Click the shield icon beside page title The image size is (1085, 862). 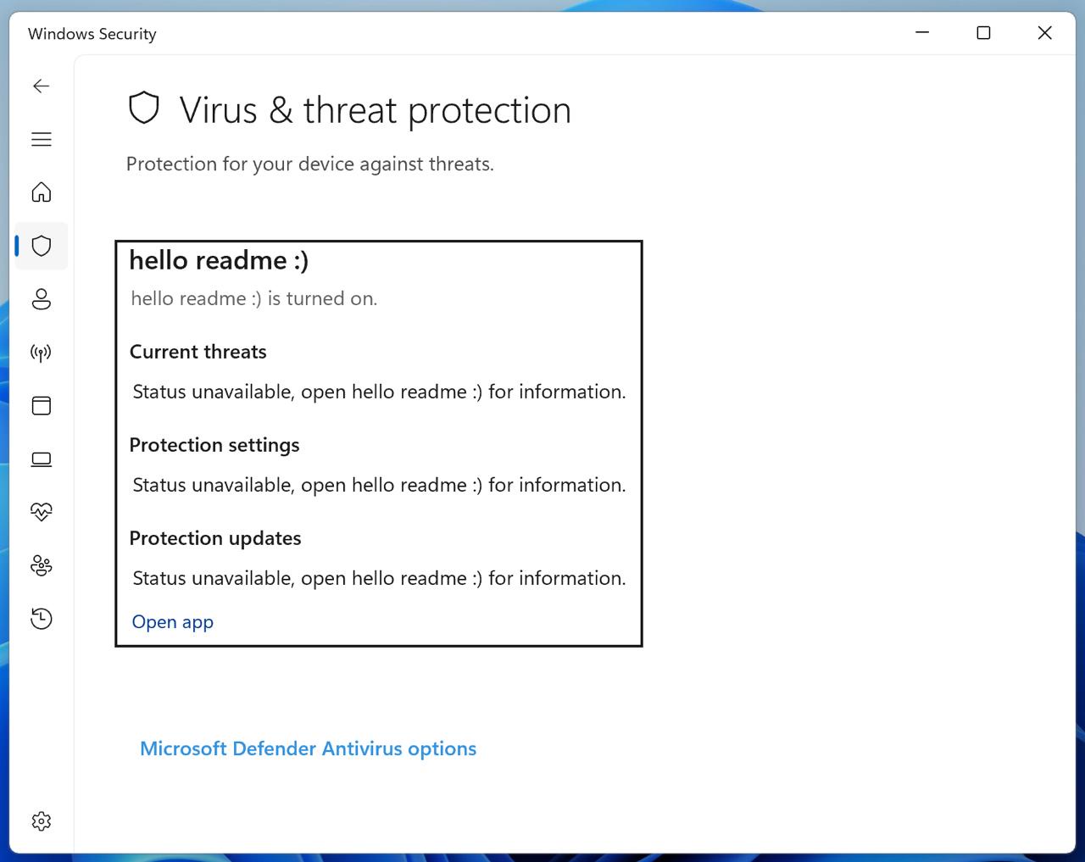(x=144, y=108)
